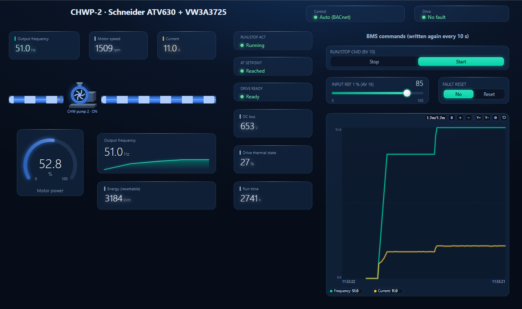This screenshot has height=309, width=522.
Task: Click the CHWP-2 Schneider ATV630 title
Action: tap(149, 12)
